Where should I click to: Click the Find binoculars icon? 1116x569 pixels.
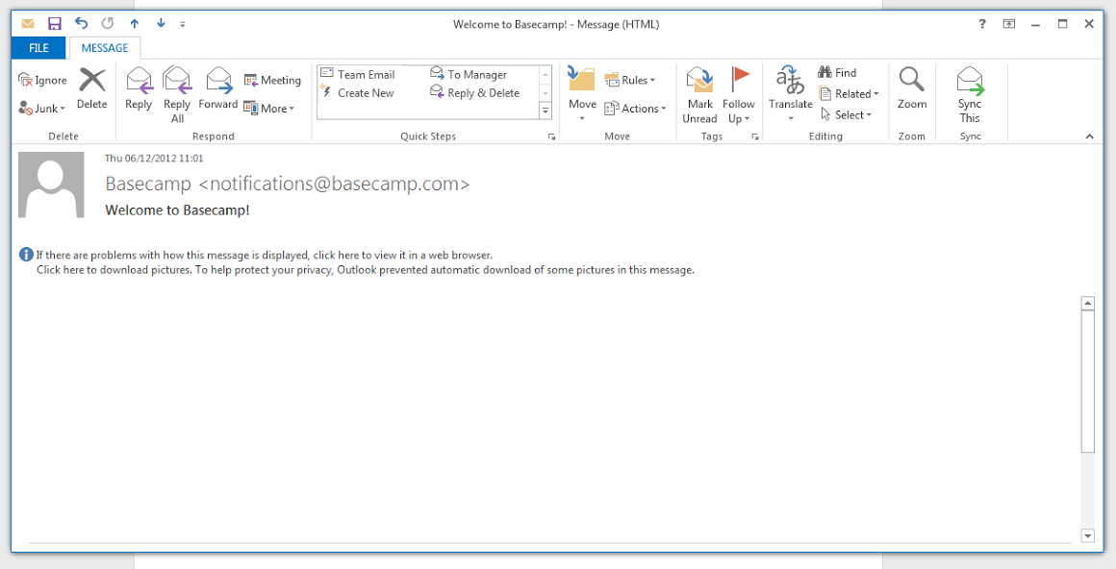click(824, 72)
